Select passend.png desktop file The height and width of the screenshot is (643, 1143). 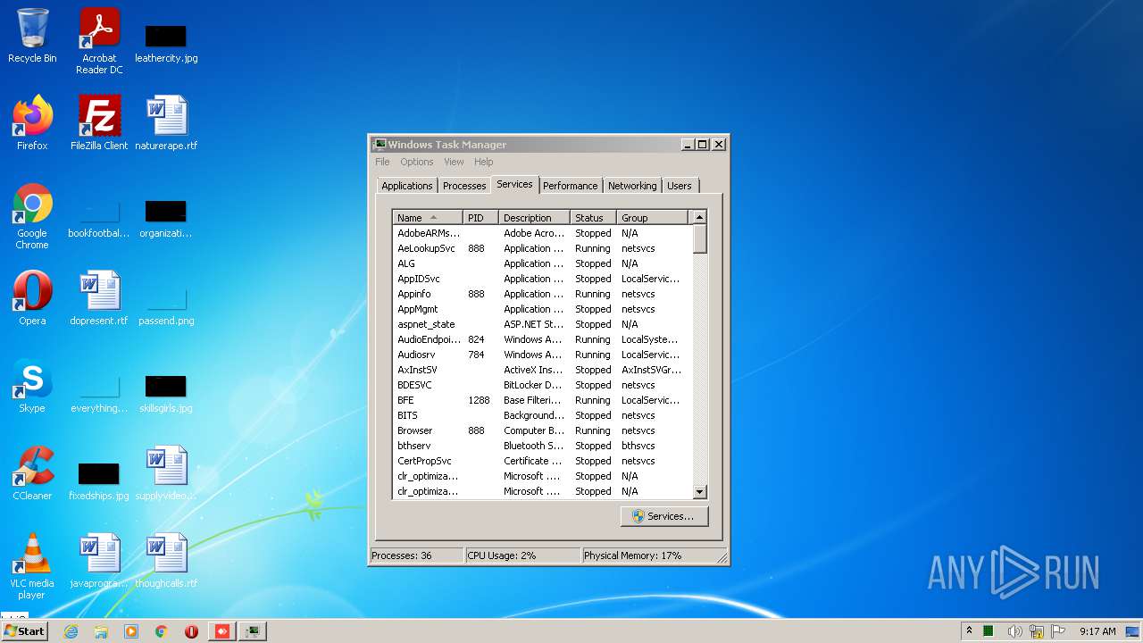[x=166, y=306]
